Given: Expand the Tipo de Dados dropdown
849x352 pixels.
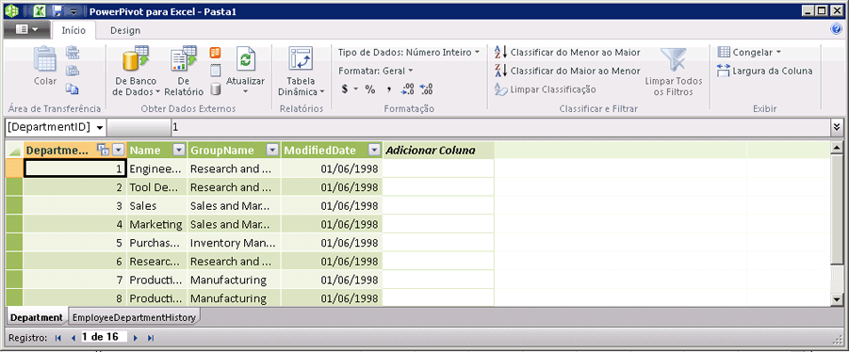Looking at the screenshot, I should click(409, 53).
